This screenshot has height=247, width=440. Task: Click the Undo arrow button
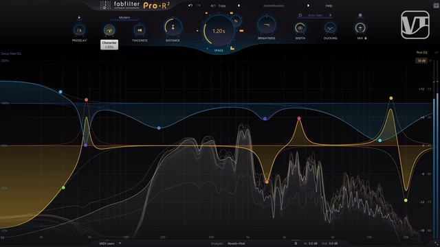click(190, 5)
